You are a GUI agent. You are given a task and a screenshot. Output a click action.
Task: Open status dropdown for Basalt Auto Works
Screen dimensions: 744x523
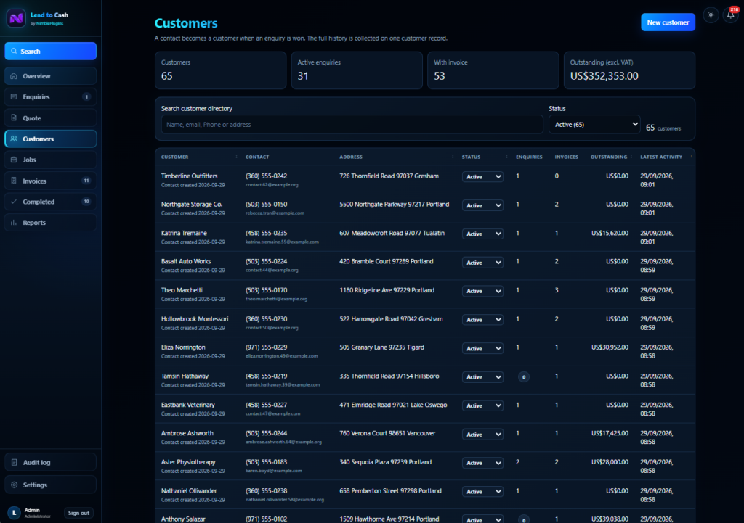pyautogui.click(x=482, y=263)
